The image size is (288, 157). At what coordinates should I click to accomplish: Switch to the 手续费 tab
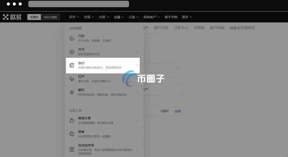click(199, 28)
